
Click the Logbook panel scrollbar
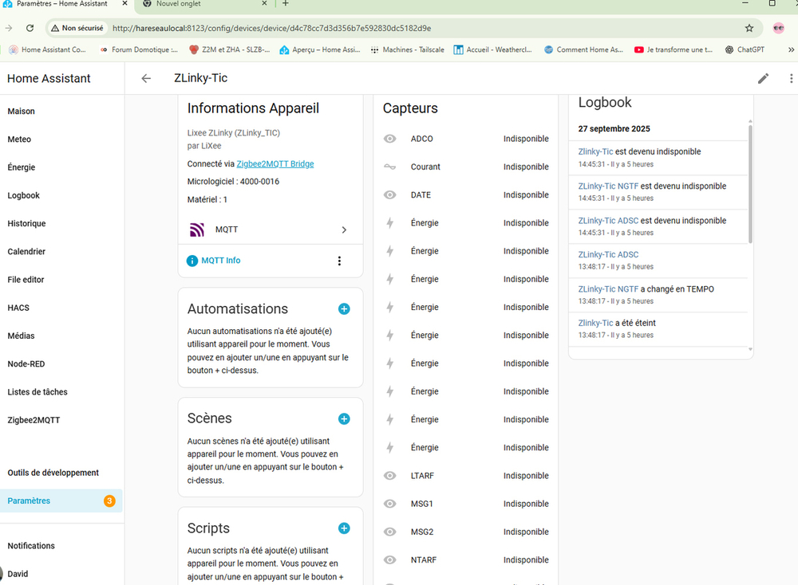coord(750,184)
